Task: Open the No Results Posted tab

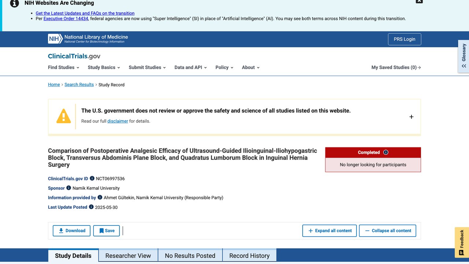Action: (190, 256)
